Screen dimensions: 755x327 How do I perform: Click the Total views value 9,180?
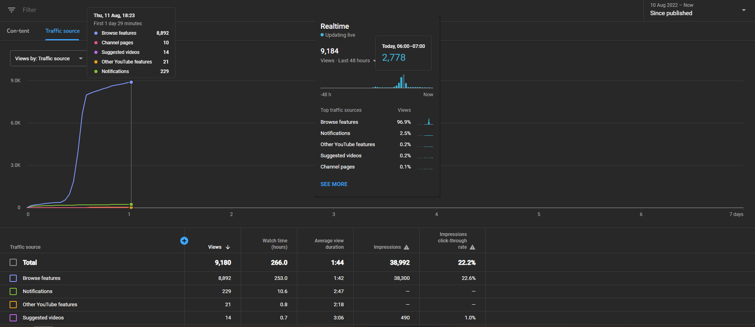223,262
